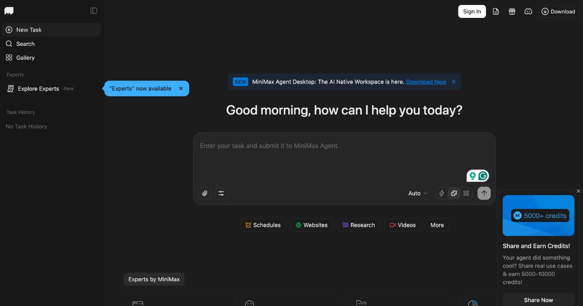Select the Research category chip
Image resolution: width=583 pixels, height=306 pixels.
359,225
